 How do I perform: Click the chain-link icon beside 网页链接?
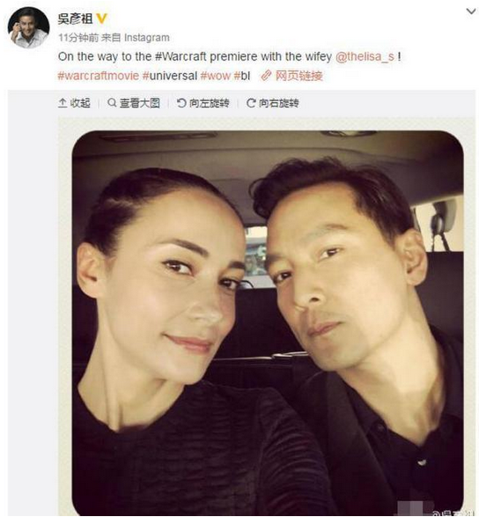pos(266,76)
